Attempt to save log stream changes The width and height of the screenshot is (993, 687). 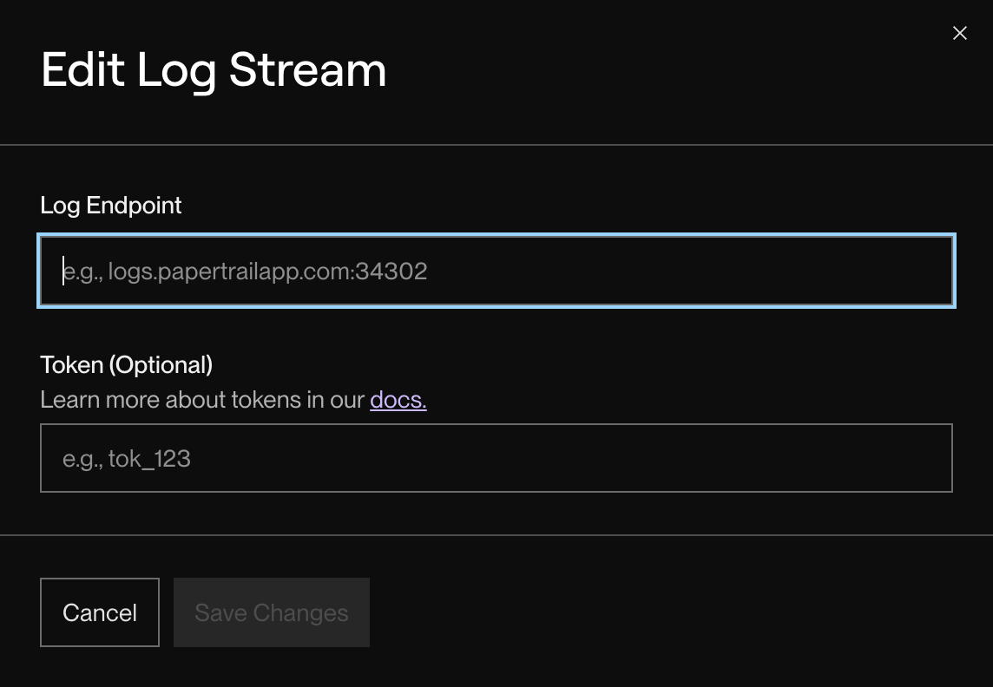click(x=271, y=612)
